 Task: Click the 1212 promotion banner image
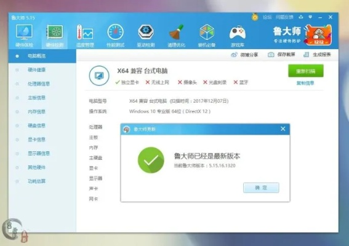coord(319,35)
